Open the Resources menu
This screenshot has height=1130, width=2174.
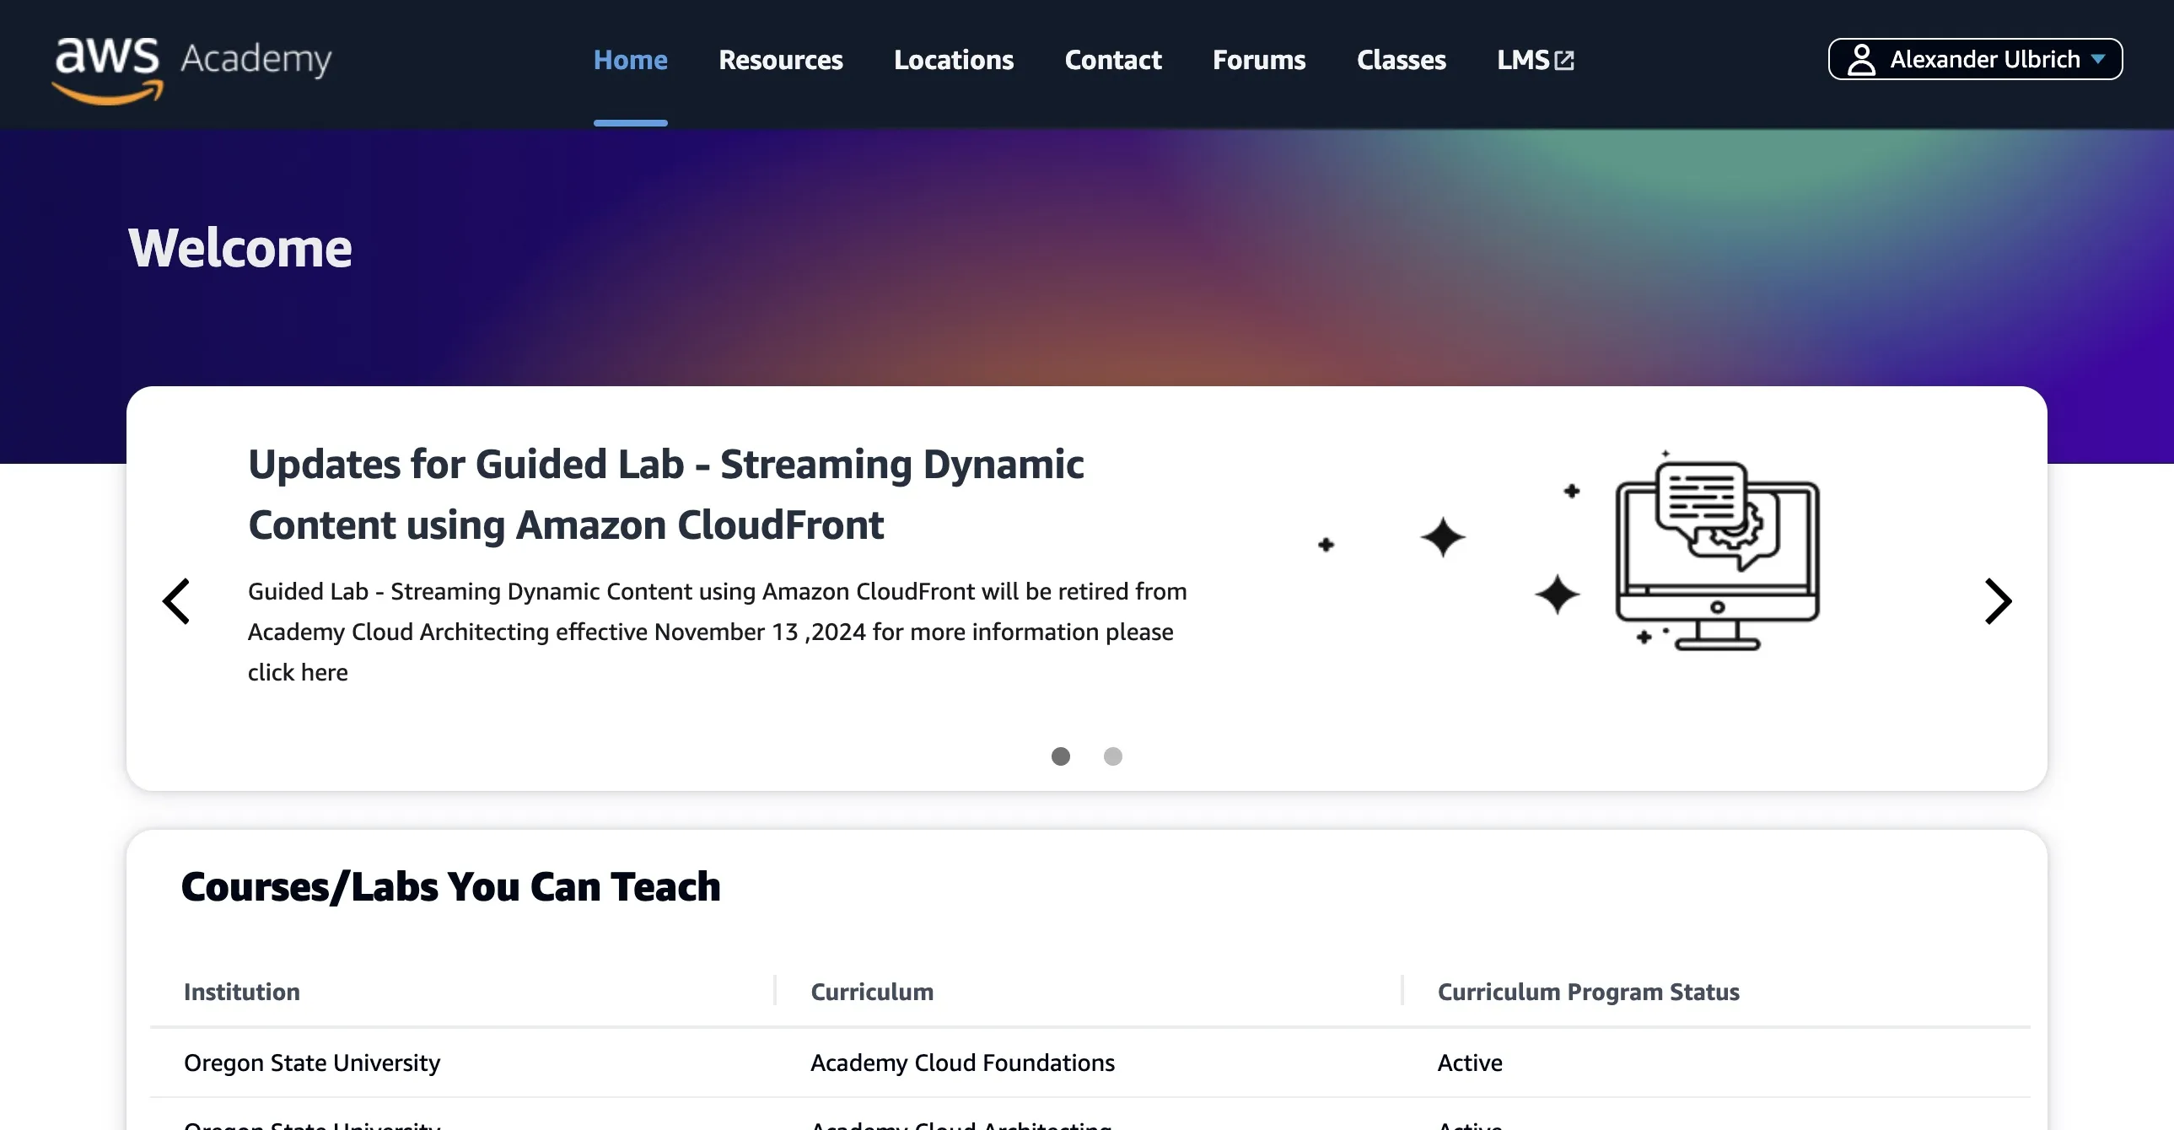780,60
